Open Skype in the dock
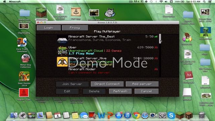215x121 pixels. coord(171,115)
